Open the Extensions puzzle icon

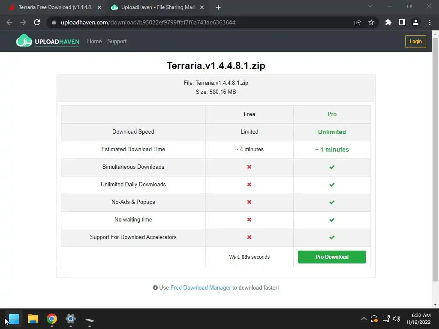388,22
